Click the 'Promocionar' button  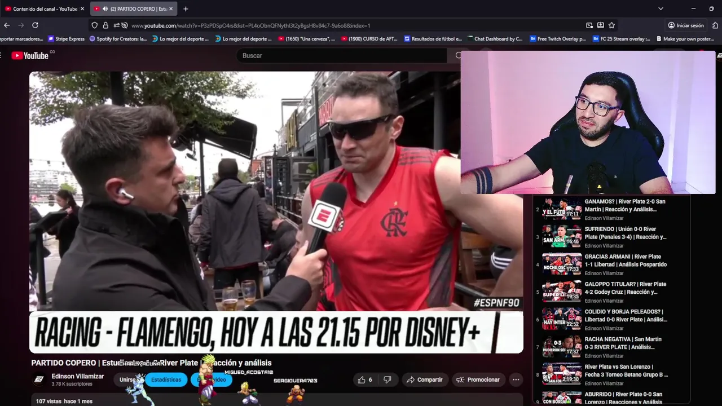(478, 379)
